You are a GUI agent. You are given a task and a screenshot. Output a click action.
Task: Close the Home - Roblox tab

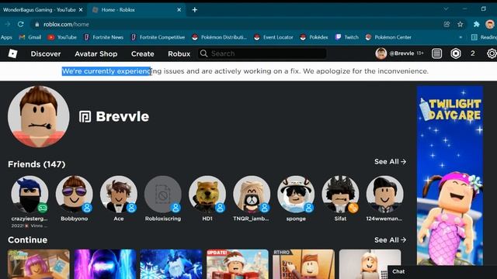[179, 10]
